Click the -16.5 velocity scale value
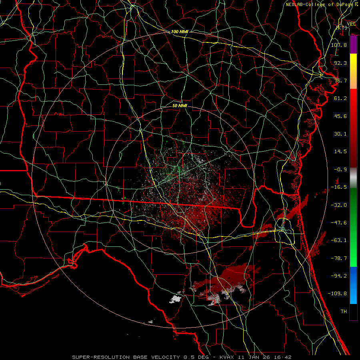360x360 pixels. (x=339, y=187)
